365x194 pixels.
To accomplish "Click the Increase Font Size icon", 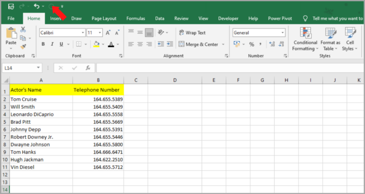I will point(108,33).
